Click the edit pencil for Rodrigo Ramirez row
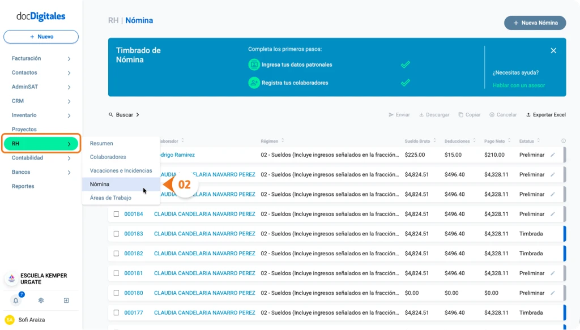Viewport: 580px width, 330px height. pyautogui.click(x=553, y=155)
